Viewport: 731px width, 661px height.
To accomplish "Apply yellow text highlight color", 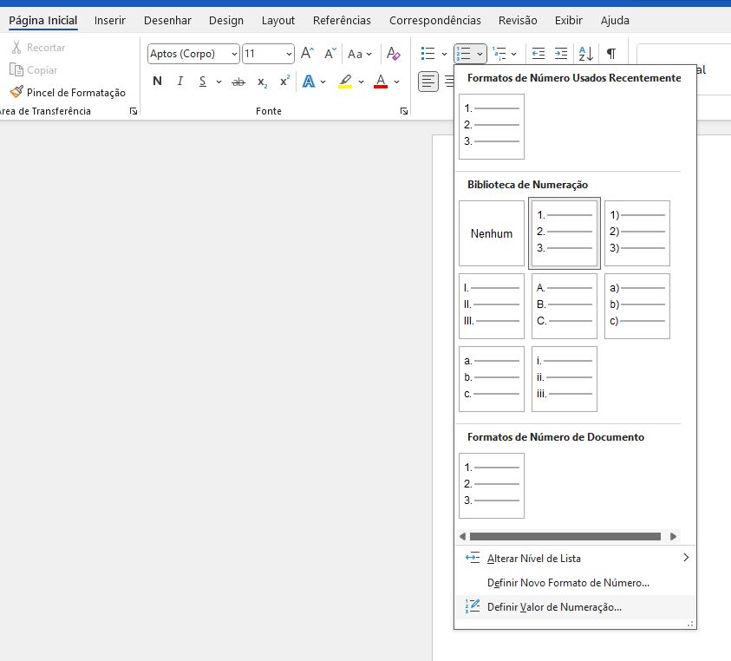I will [x=345, y=82].
